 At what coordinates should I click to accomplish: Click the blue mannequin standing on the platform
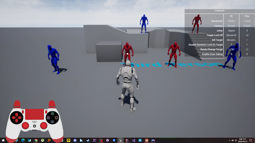[x=144, y=24]
